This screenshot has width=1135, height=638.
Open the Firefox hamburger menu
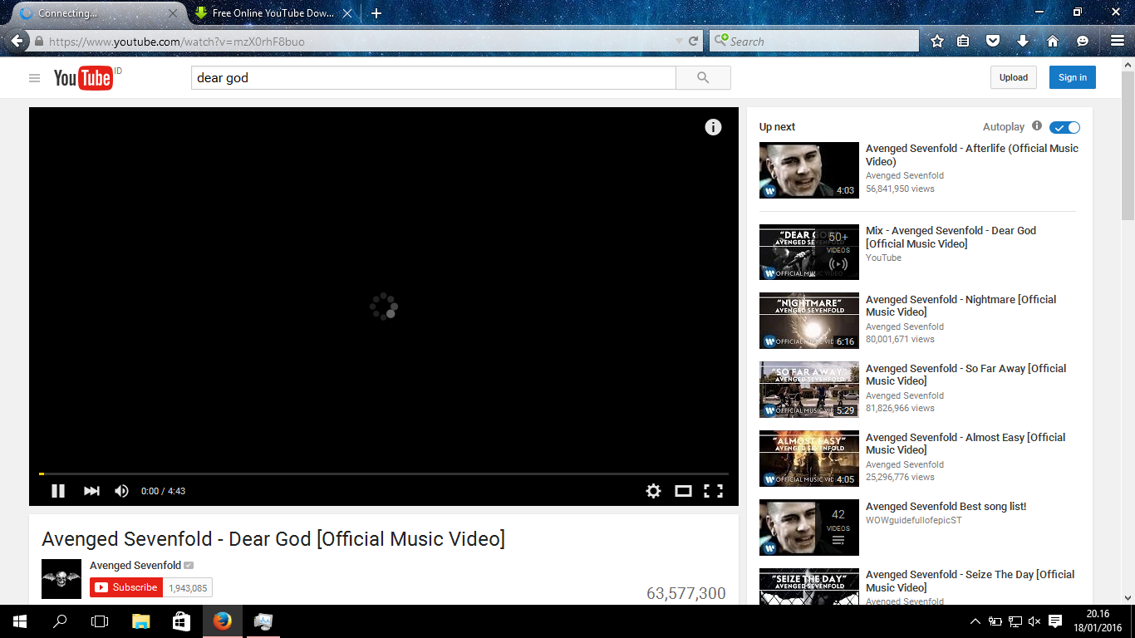point(1117,42)
